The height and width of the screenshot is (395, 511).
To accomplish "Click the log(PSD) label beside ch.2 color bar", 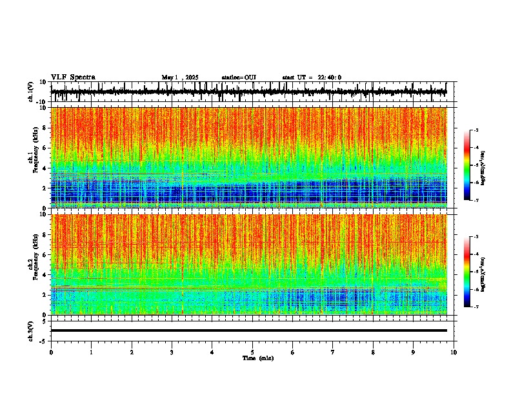I will pyautogui.click(x=483, y=274).
